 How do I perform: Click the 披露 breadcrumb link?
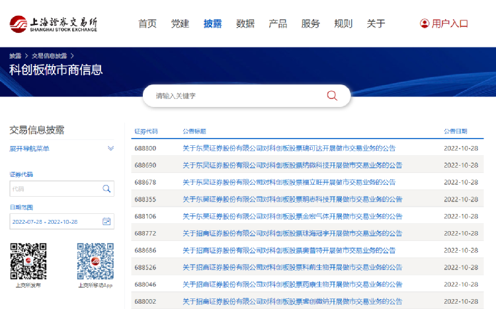[15, 56]
